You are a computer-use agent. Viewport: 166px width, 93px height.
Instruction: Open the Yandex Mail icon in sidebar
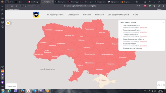pyautogui.click(x=2, y=71)
